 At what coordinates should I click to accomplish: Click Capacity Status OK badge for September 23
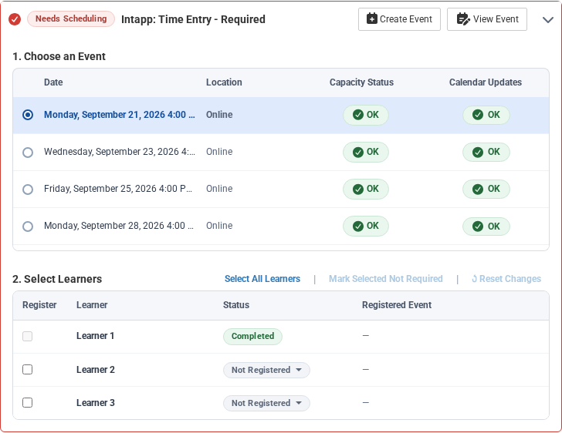[366, 152]
